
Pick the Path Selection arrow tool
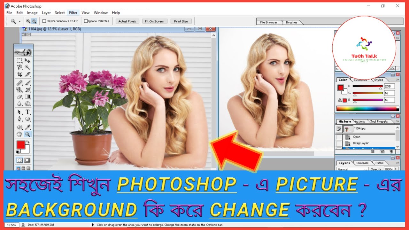click(19, 112)
